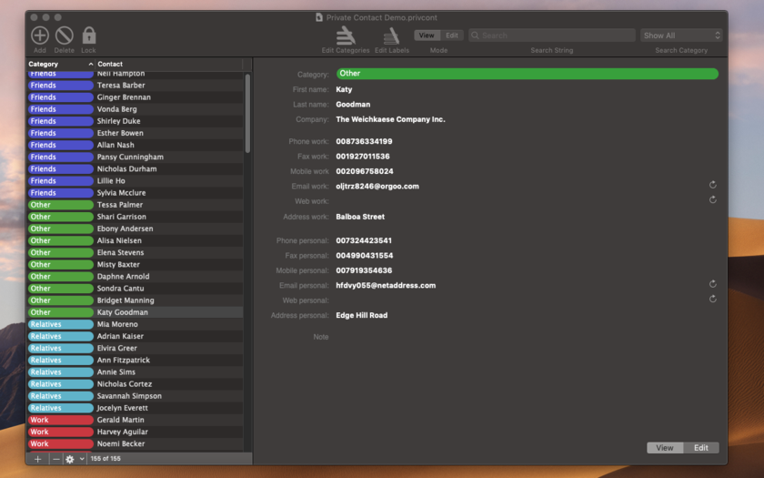Click in the Search string field
764x478 pixels.
pyautogui.click(x=552, y=36)
